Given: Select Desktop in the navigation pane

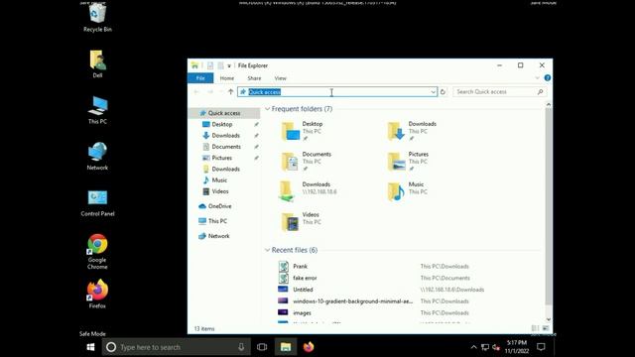Looking at the screenshot, I should [222, 124].
